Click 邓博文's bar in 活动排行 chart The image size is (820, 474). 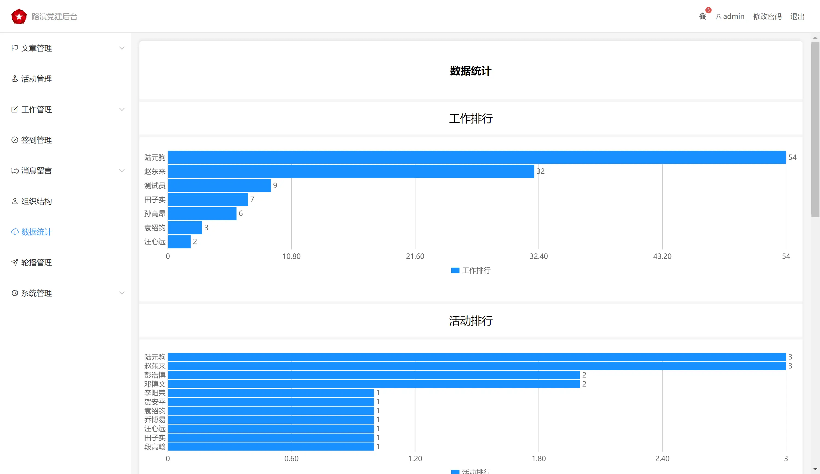coord(374,384)
